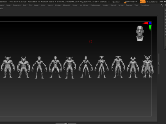This screenshot has height=124, width=166.
Task: Click the CamView head orientation widget
Action: 140,33
